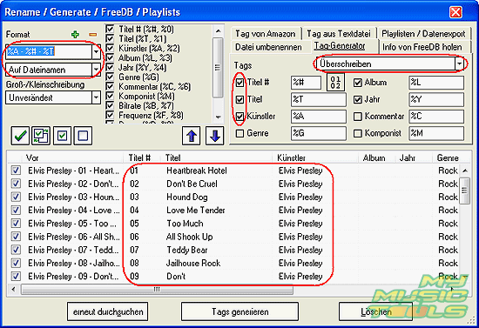Move item down with blue down arrow

(215, 136)
